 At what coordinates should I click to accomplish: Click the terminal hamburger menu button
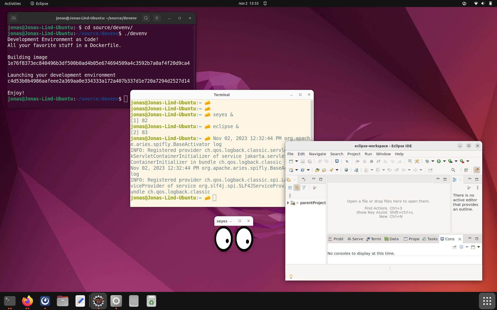pos(157,18)
